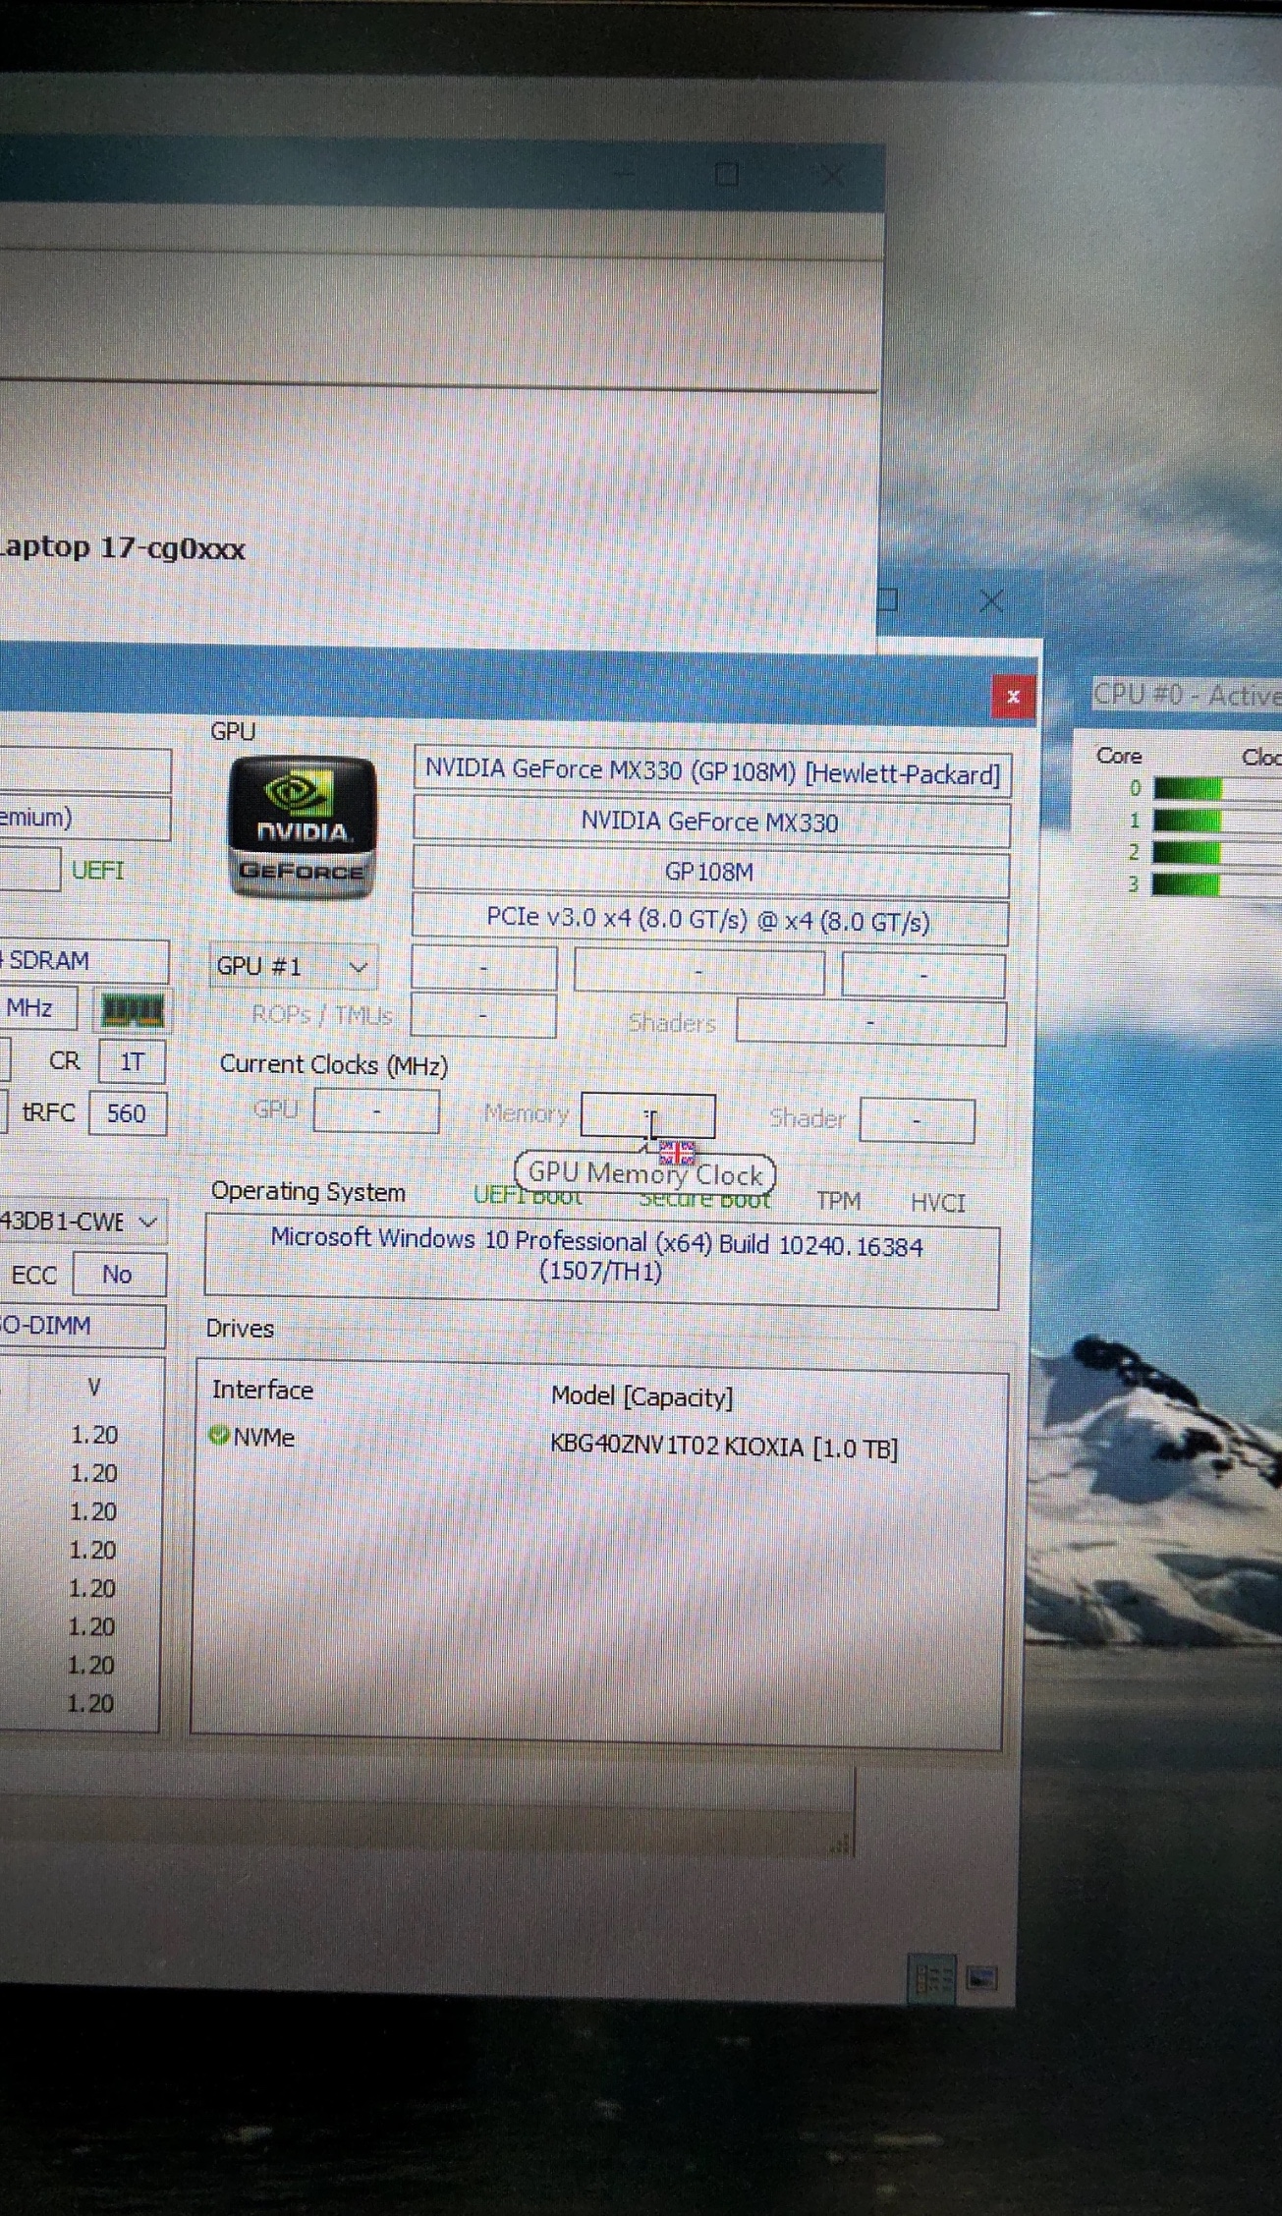Click the Interface column header in Drives
Viewport: 1282px width, 2216px height.
click(262, 1390)
